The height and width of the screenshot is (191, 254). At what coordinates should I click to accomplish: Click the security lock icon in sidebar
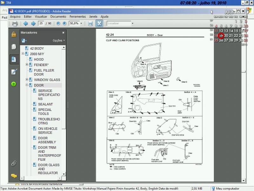click(x=14, y=34)
